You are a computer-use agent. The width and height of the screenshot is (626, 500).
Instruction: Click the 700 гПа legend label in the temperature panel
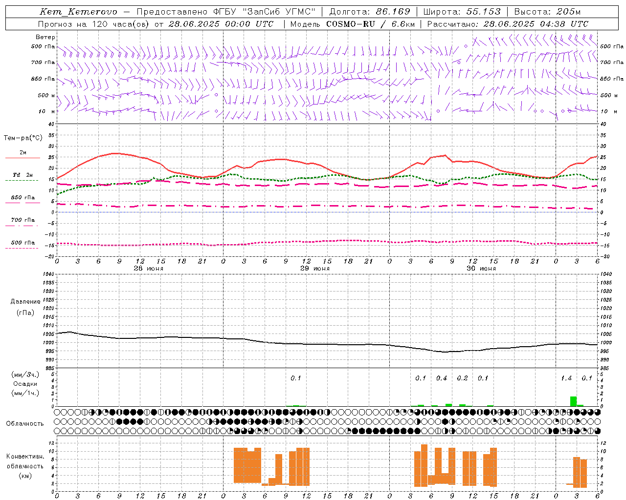pos(23,220)
